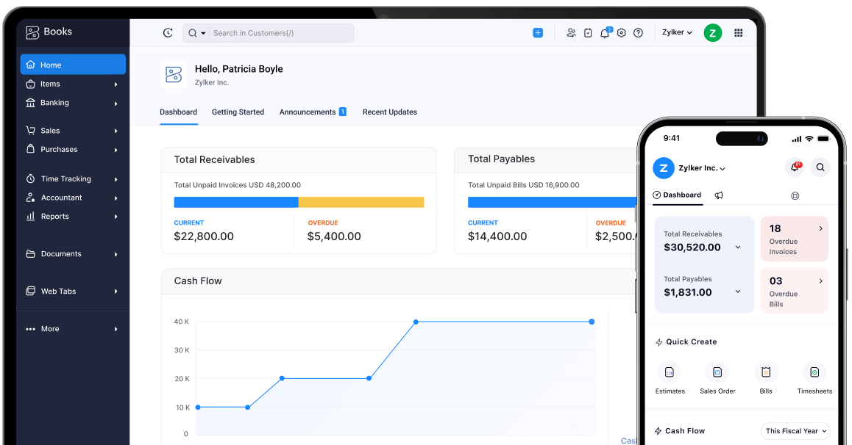Tap the search magnifier icon on phone
The width and height of the screenshot is (852, 445).
click(x=820, y=167)
